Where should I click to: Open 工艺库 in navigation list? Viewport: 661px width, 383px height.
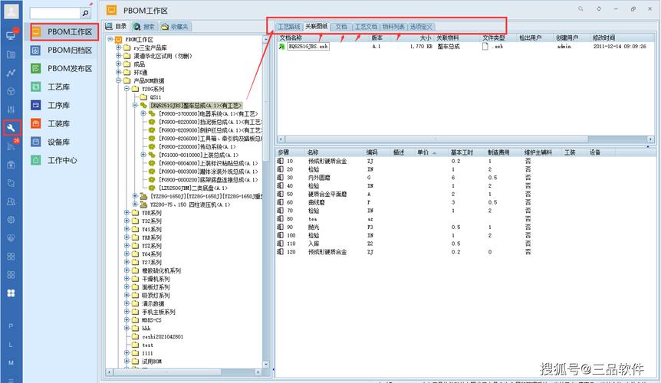50,87
